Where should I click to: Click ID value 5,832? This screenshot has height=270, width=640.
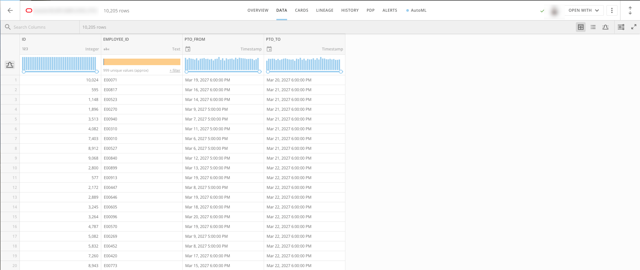(93, 246)
